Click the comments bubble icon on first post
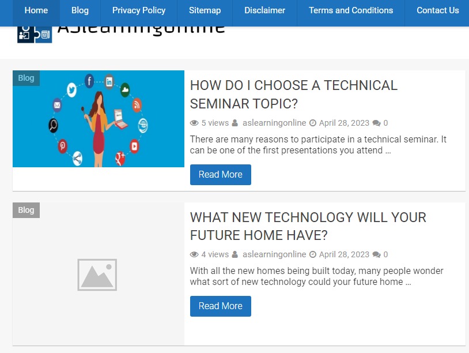This screenshot has width=469, height=353. click(x=376, y=123)
